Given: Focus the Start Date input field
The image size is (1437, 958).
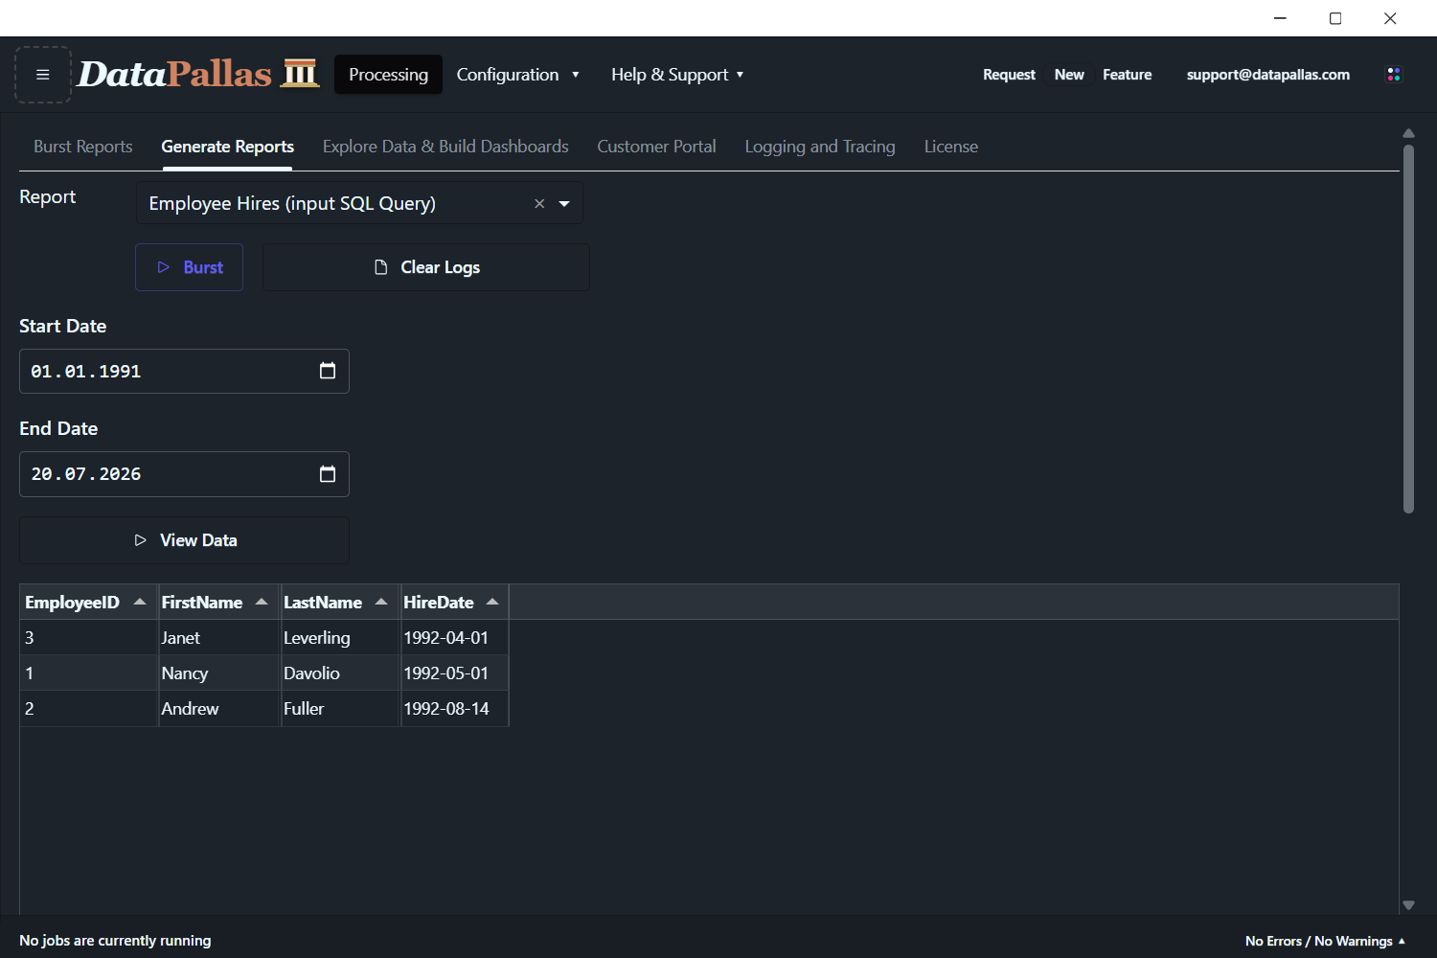Looking at the screenshot, I should coord(184,371).
